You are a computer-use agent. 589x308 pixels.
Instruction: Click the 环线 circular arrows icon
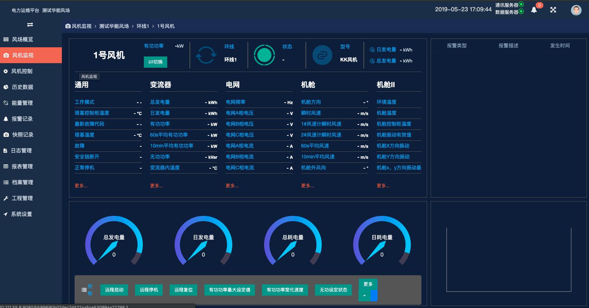[206, 55]
